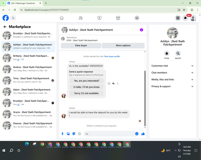Click the 'Ashilyn is waiting for your response.' text
201x160 pixels.
coord(101,126)
